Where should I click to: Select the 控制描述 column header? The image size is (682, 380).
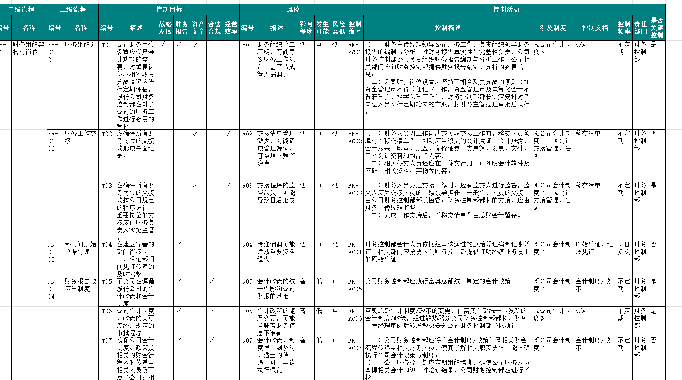[448, 28]
